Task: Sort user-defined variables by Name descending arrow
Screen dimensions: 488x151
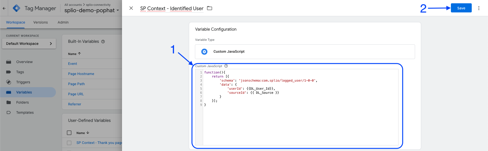Action: tap(88, 133)
